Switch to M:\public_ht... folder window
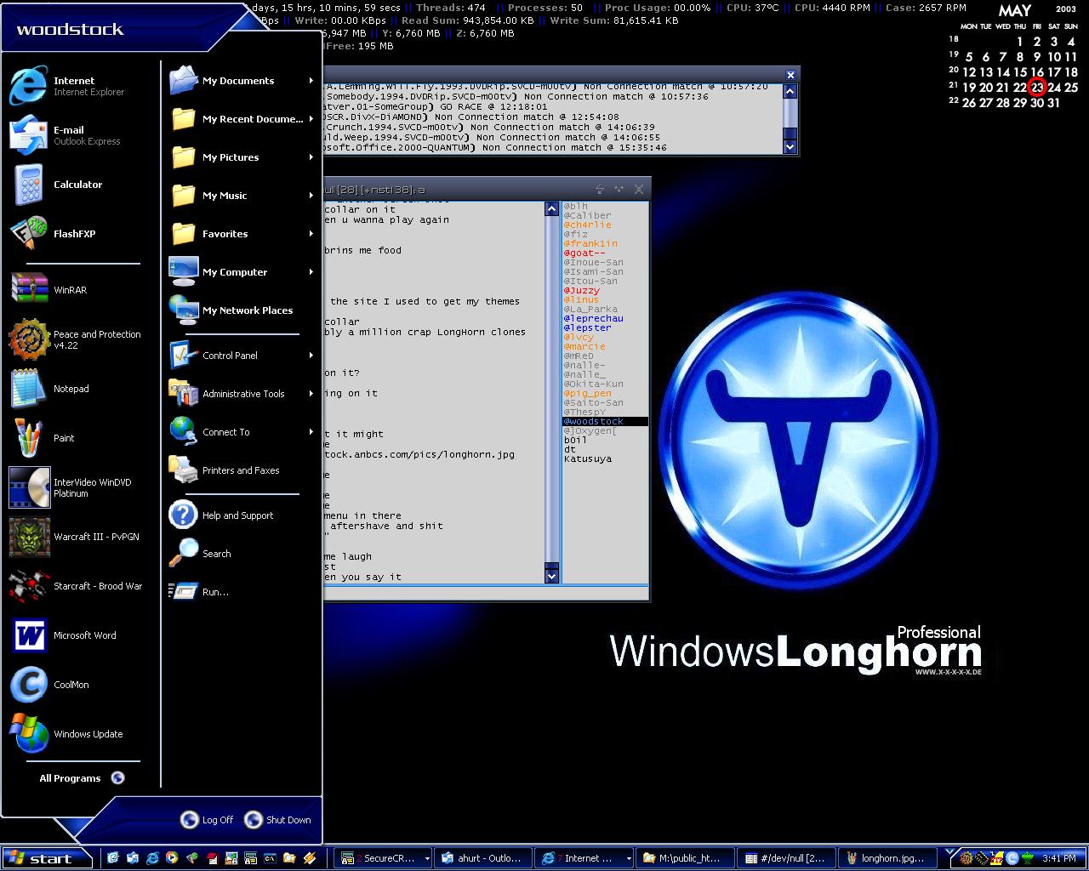 pyautogui.click(x=685, y=858)
